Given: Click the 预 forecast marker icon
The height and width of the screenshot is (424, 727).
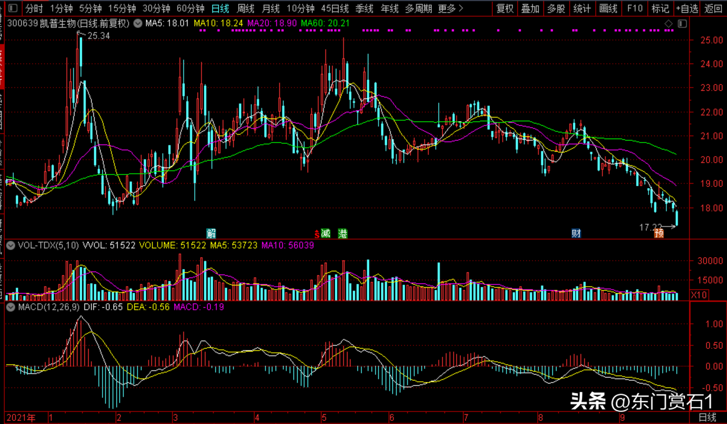Looking at the screenshot, I should click(x=659, y=233).
